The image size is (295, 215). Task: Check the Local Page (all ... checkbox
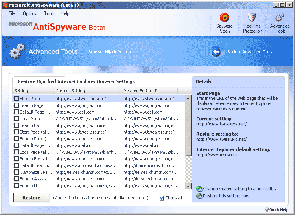pos(17,152)
